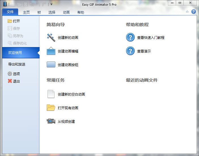Open 选项 settings from the sidebar
Image resolution: width=199 pixels, height=156 pixels.
click(14, 74)
